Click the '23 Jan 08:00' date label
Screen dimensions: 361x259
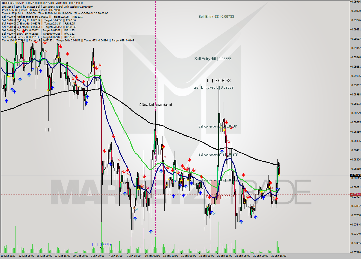pos(243,256)
